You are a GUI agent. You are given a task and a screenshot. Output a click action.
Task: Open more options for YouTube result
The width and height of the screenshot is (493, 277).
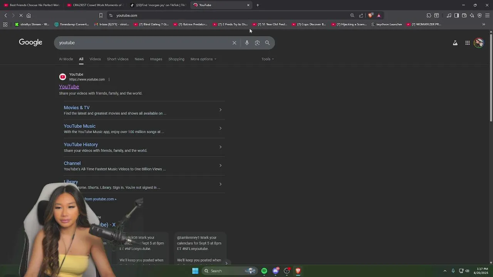109,80
